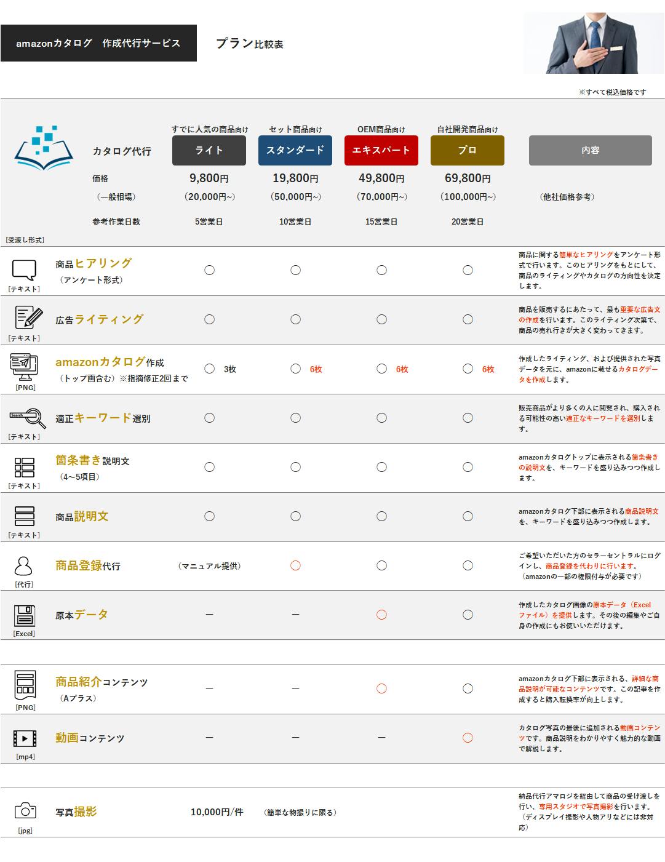Click the pencil and paper writing icon
Viewport: 665px width, 862px height.
[28, 317]
